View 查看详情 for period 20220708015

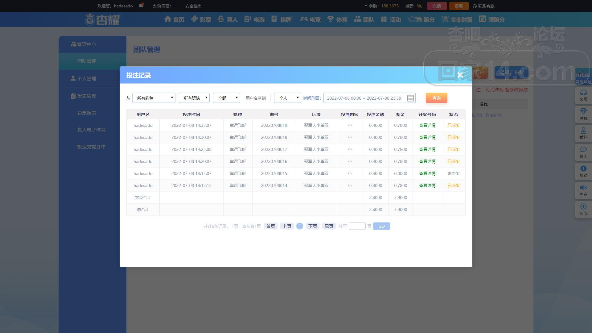[x=427, y=173]
